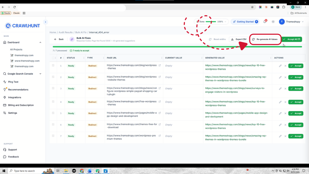
Task: Open Getting Started guide
Action: [245, 22]
